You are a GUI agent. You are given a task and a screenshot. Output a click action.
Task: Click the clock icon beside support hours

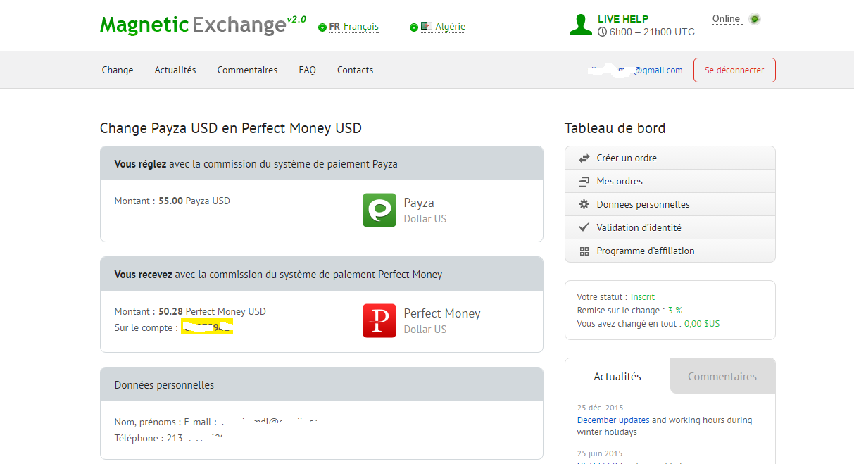pos(602,32)
